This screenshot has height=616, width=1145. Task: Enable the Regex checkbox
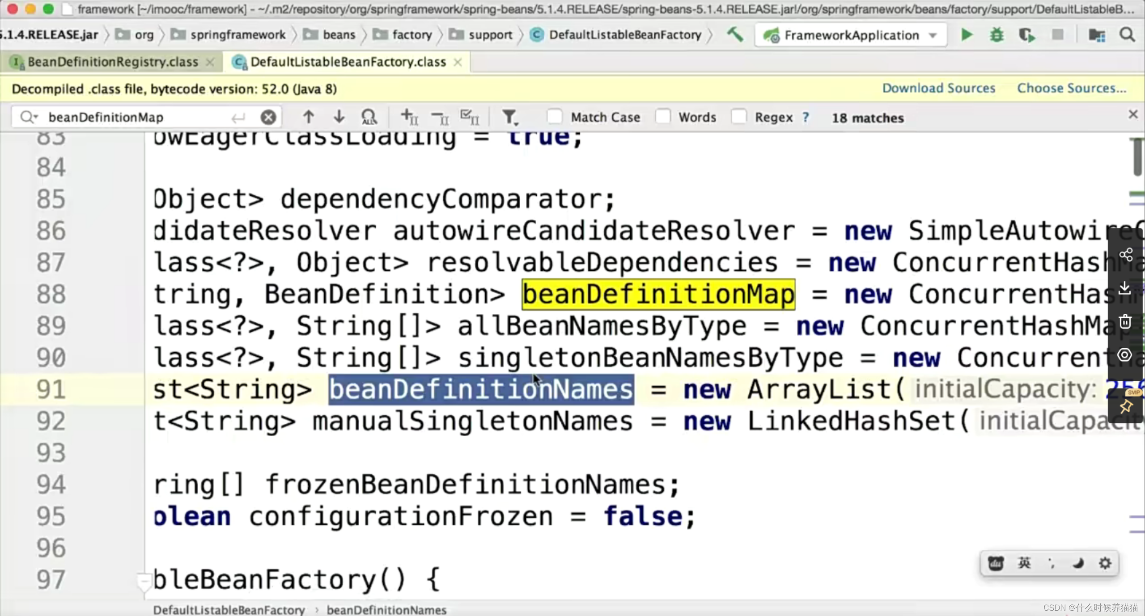pos(739,117)
